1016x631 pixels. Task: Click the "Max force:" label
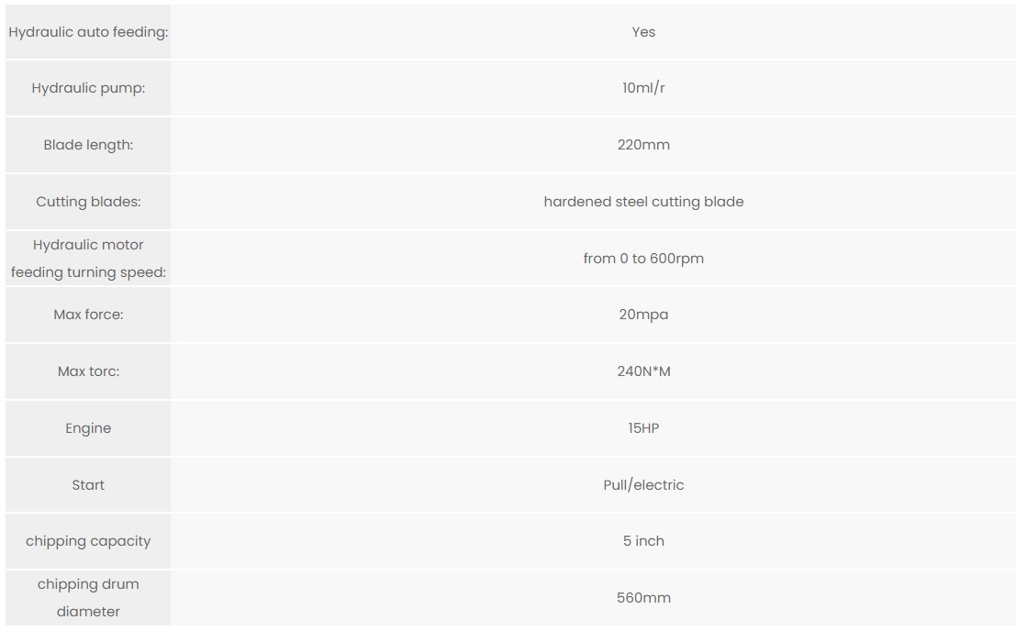point(88,315)
